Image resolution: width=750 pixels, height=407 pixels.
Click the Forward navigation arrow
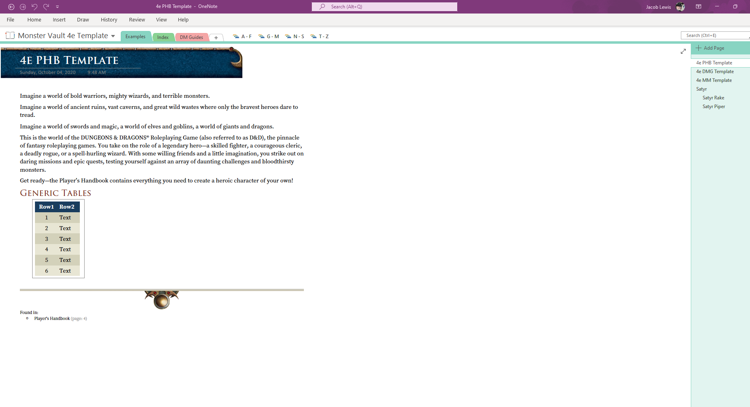coord(23,7)
